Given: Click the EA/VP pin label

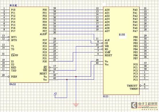Looking at the screenshot, I should click(15, 55).
